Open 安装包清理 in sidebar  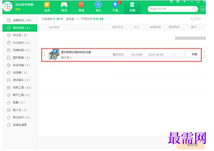[x=20, y=125]
